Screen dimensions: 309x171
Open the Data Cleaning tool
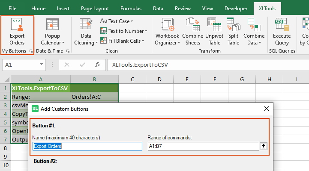tap(86, 32)
